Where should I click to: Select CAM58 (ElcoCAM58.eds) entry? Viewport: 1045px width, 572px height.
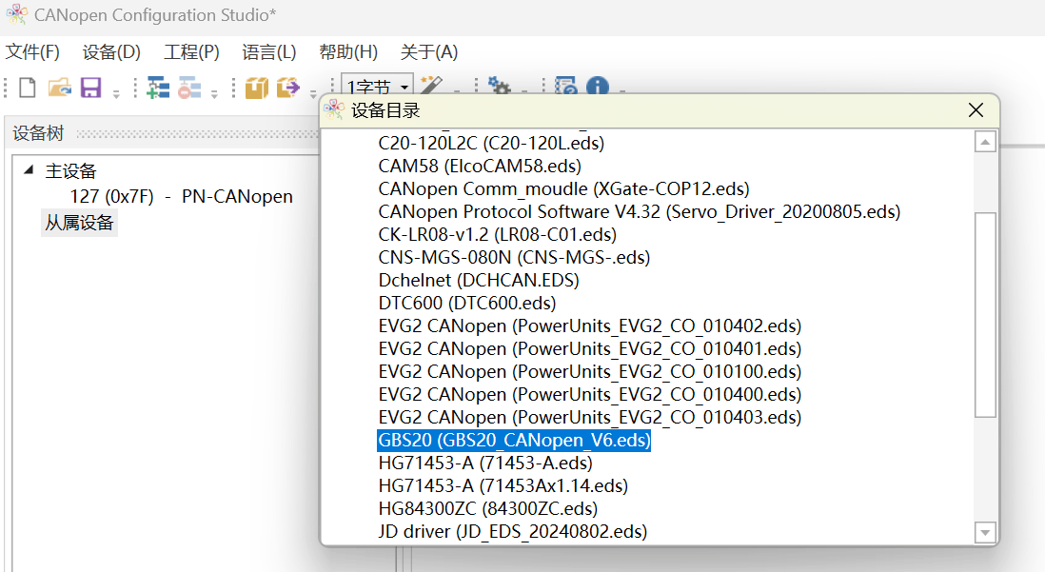479,166
